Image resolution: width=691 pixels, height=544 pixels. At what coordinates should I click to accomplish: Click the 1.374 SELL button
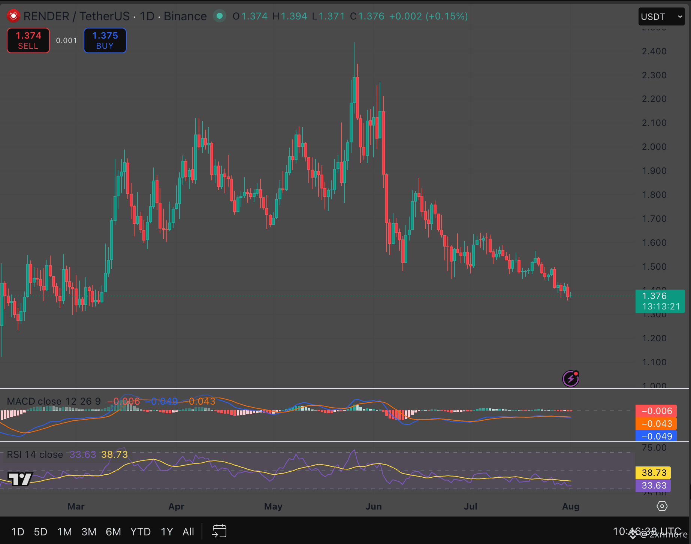(x=28, y=40)
